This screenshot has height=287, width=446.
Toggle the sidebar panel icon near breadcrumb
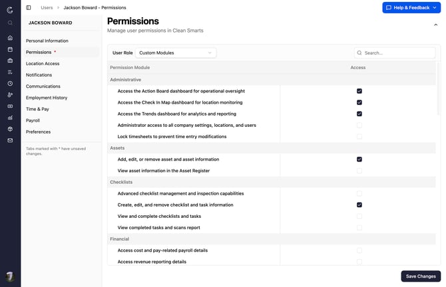click(29, 8)
